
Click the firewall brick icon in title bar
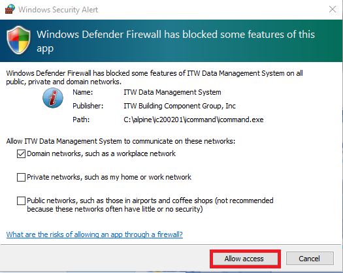click(x=10, y=9)
